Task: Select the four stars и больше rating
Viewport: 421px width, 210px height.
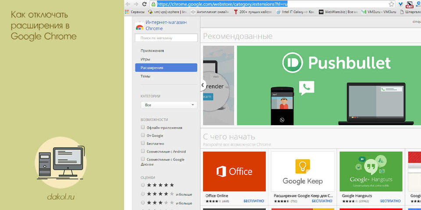Action: coord(143,194)
